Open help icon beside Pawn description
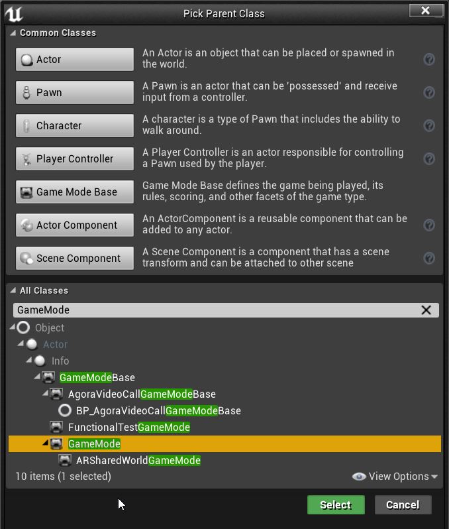 [x=429, y=92]
